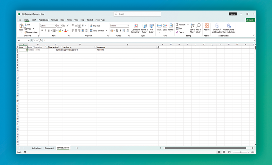Switch to Page Layout tab
The image size is (272, 165).
pyautogui.click(x=44, y=20)
